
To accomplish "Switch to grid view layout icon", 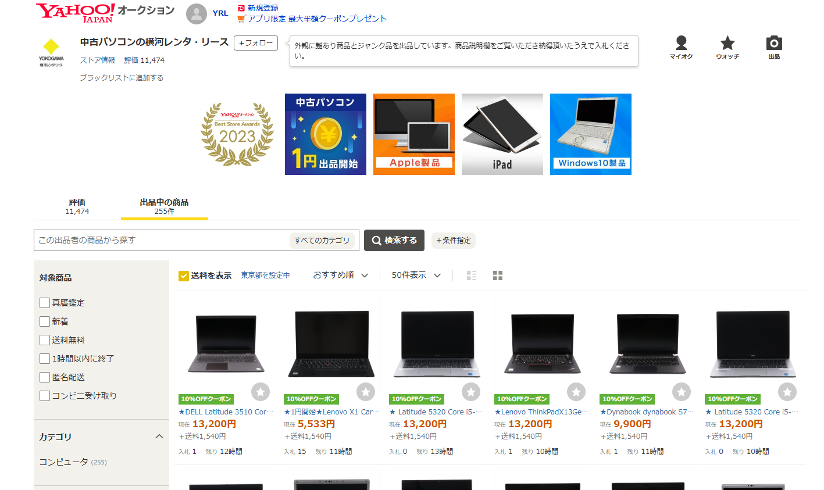I will tap(498, 276).
